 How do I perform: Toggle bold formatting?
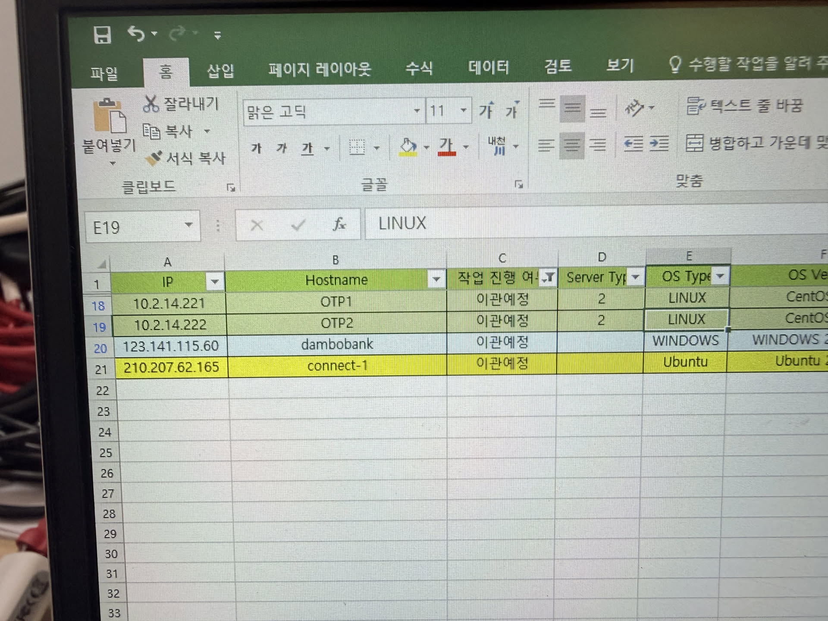point(257,148)
